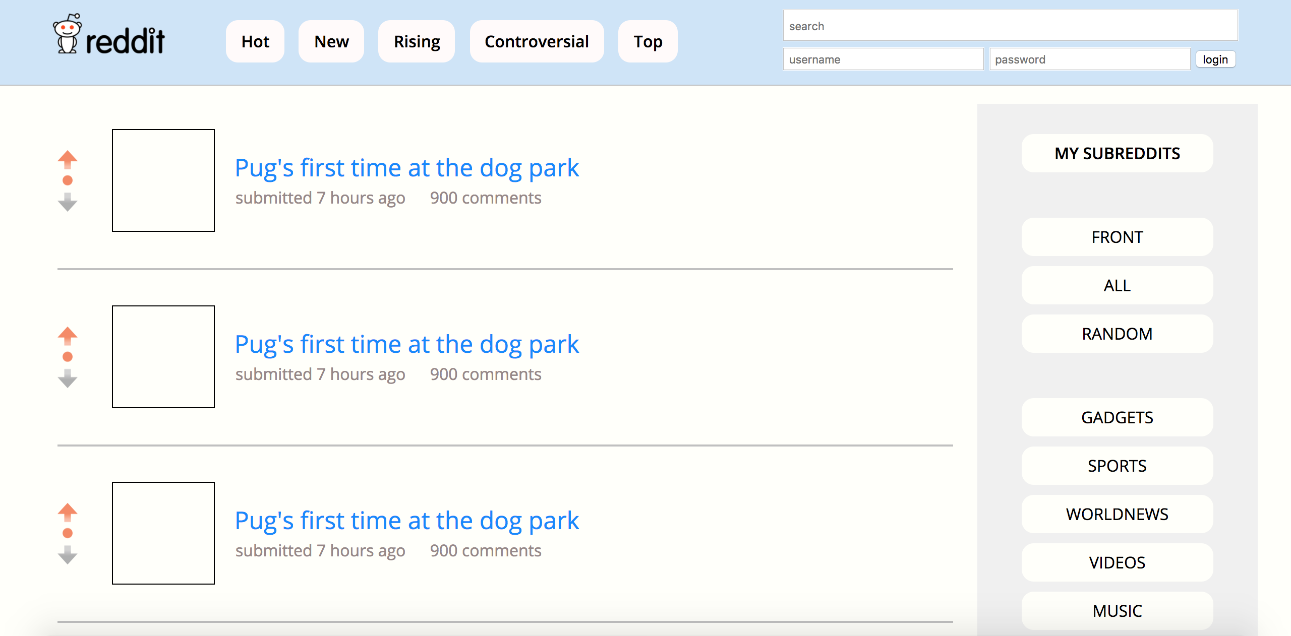
Task: Open a RANDOM subreddit
Action: tap(1117, 334)
